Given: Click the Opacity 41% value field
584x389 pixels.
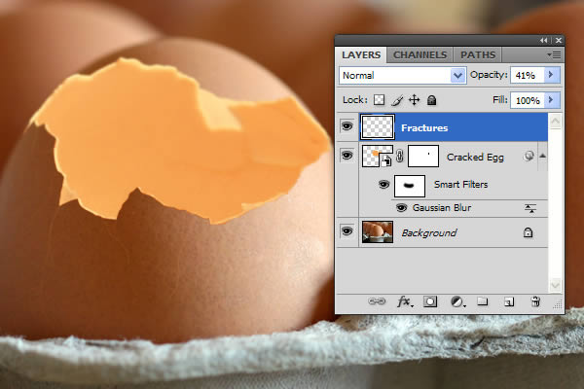Looking at the screenshot, I should pos(527,76).
